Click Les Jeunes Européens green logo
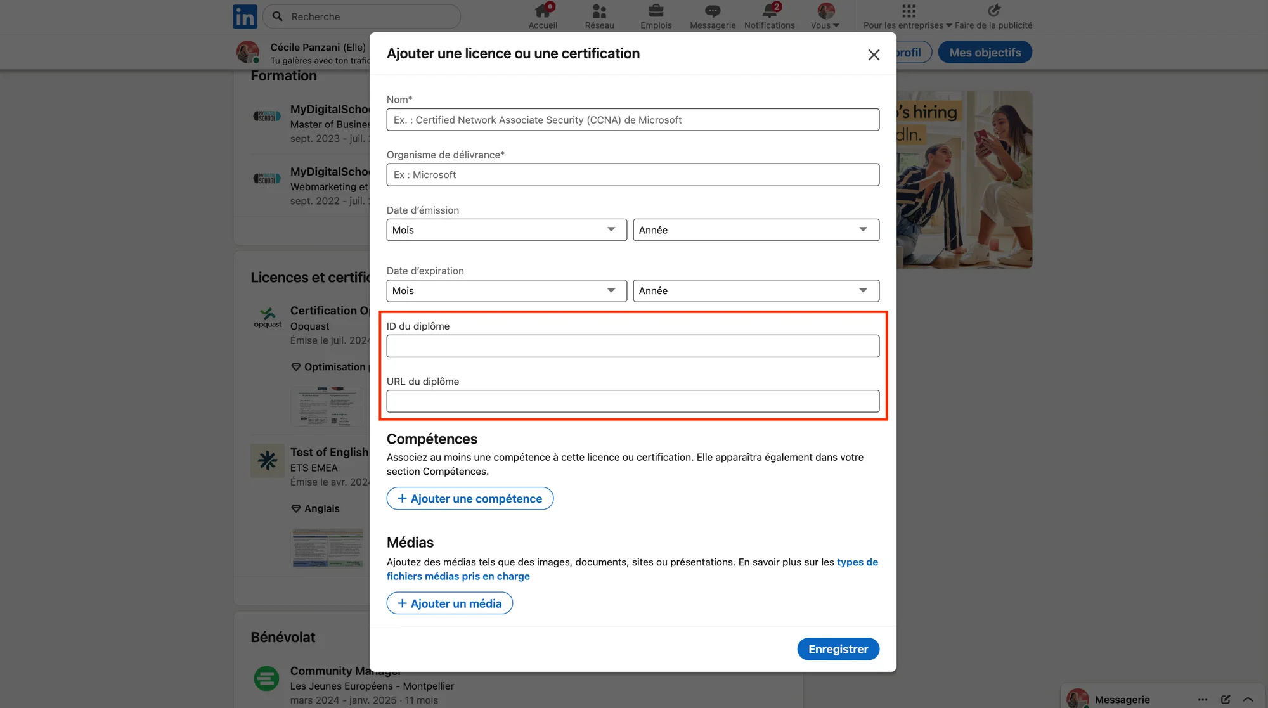Viewport: 1268px width, 708px height. [266, 679]
